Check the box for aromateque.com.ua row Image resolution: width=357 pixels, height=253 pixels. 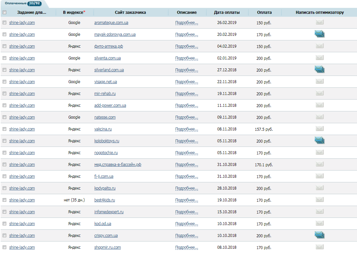(x=4, y=23)
